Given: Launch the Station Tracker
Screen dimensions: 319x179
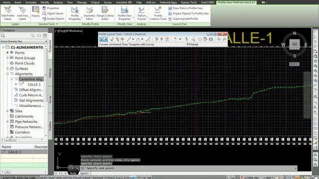Looking at the screenshot, I should (x=142, y=13).
